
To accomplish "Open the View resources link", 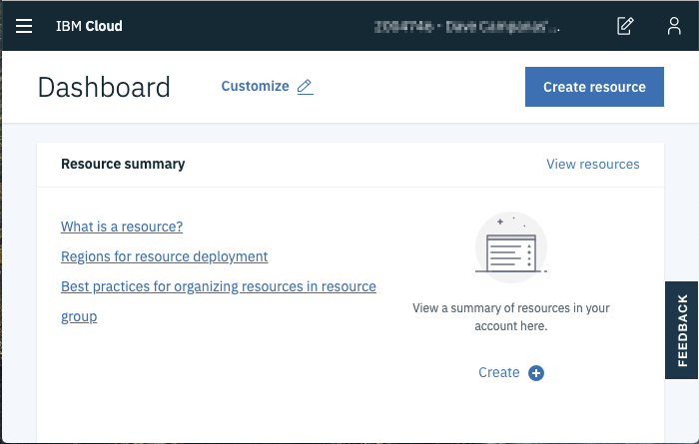I will [x=593, y=164].
